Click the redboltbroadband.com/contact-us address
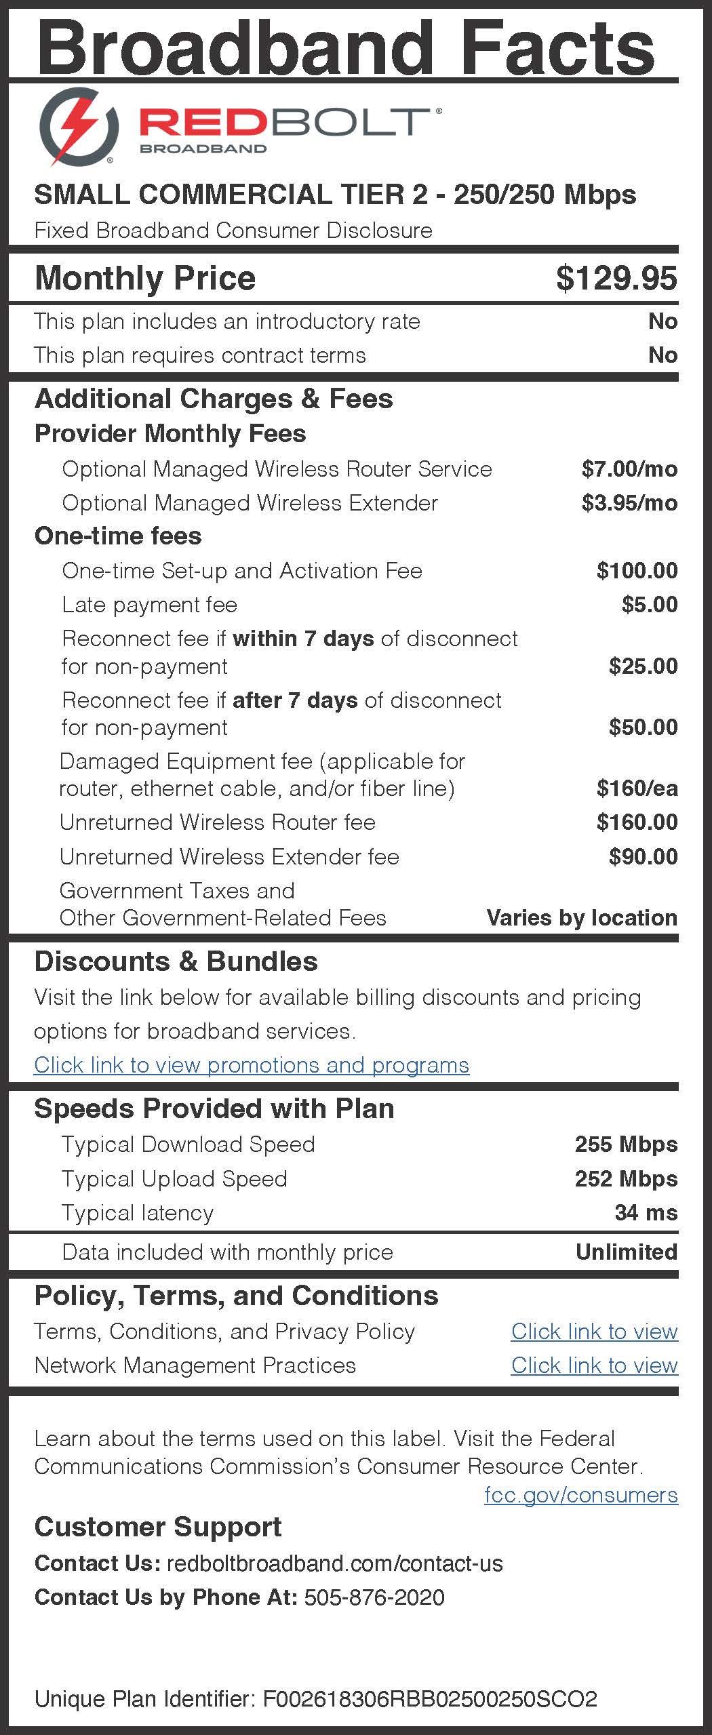 [335, 1563]
